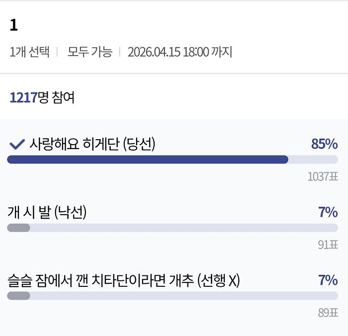348x336 pixels.
Task: Click the checkmark icon beside 사랑해요 히게단
Action: point(17,144)
